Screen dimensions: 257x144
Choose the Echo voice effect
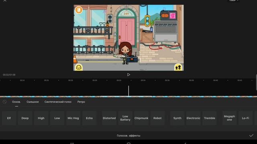point(89,118)
